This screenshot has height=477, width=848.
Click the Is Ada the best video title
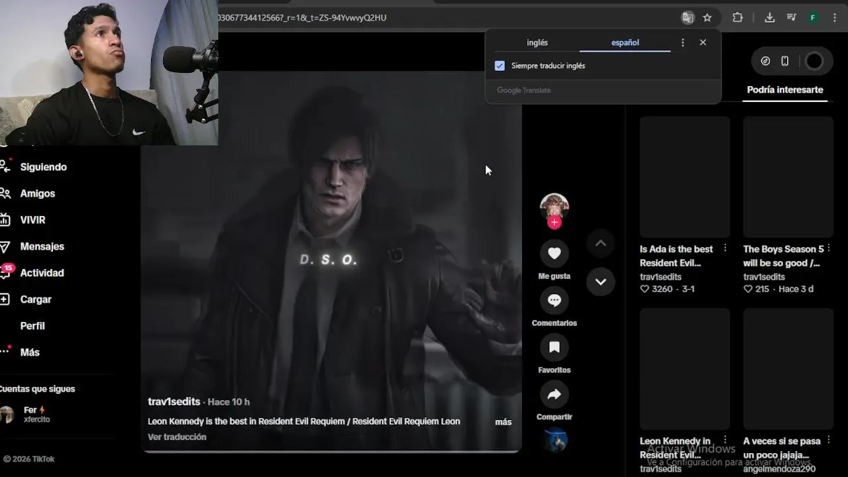tap(676, 256)
